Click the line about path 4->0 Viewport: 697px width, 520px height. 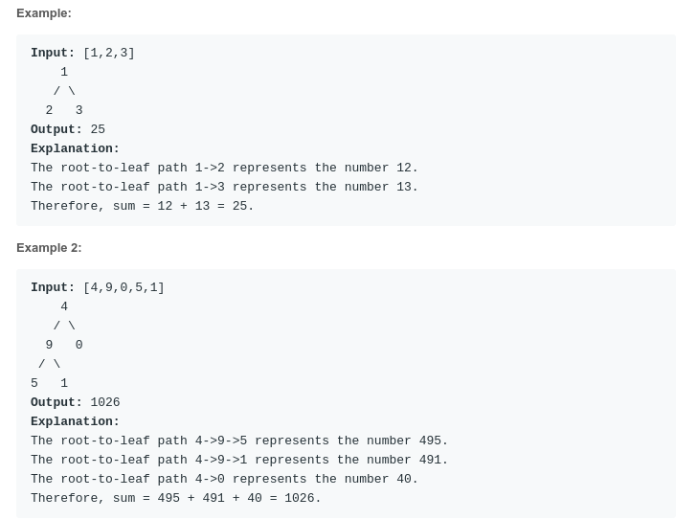(x=224, y=479)
